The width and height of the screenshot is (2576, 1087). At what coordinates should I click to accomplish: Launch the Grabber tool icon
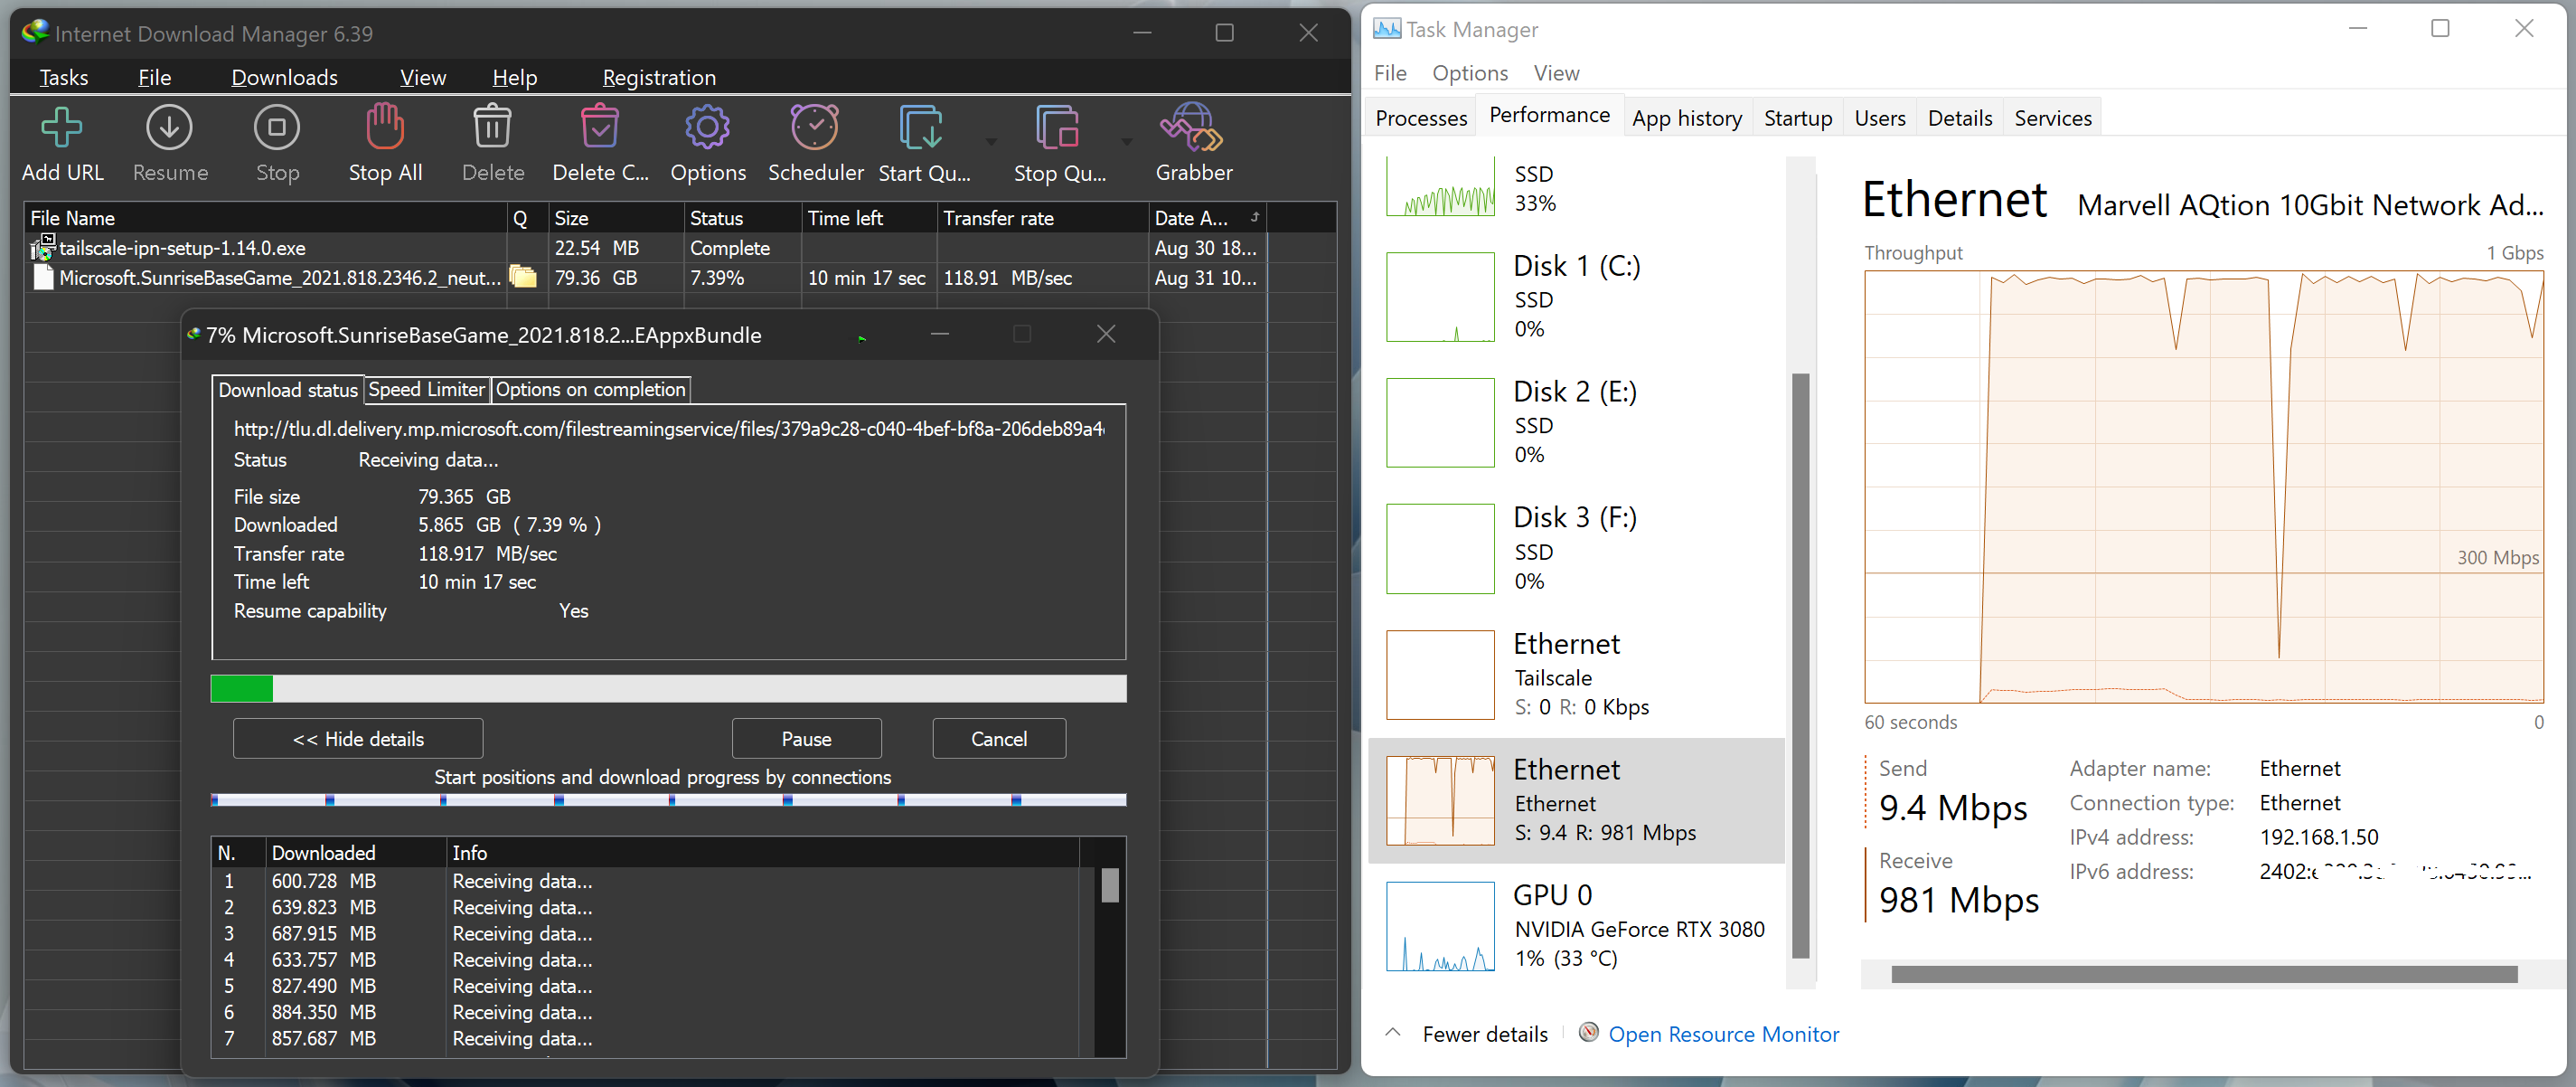coord(1192,129)
